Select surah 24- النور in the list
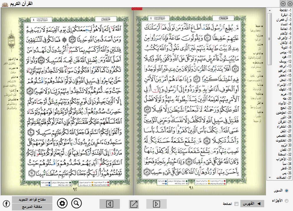 pos(285,117)
